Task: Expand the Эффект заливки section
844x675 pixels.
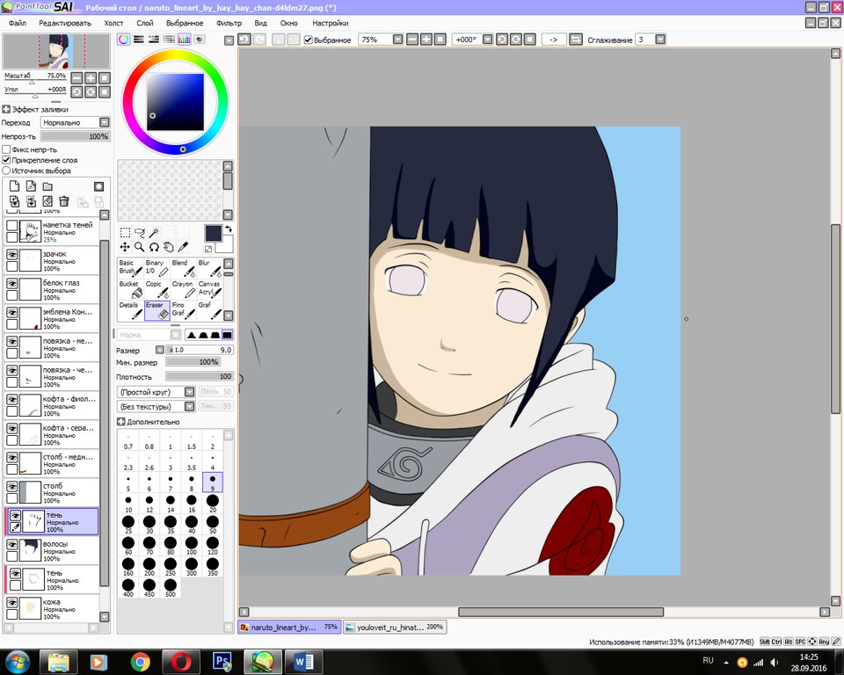Action: tap(6, 109)
